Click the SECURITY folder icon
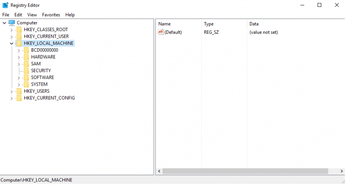346x185 pixels. pyautogui.click(x=26, y=71)
